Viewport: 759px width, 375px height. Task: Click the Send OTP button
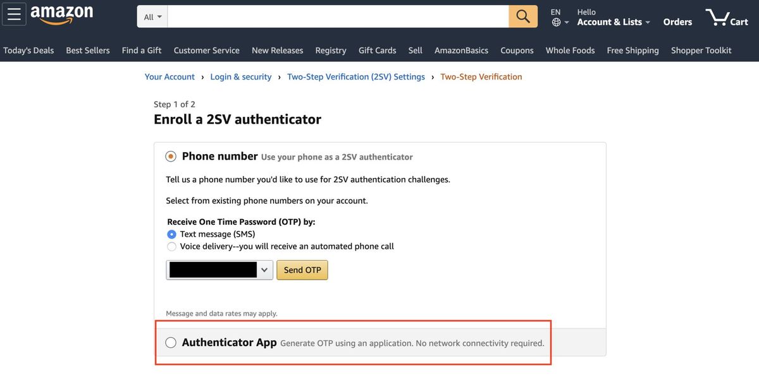pyautogui.click(x=302, y=270)
